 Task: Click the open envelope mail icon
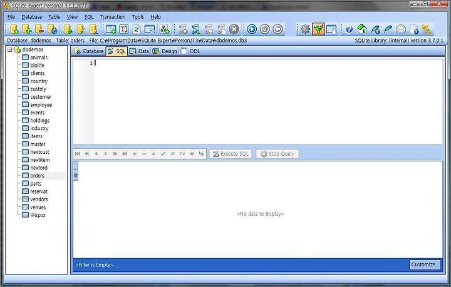(401, 29)
